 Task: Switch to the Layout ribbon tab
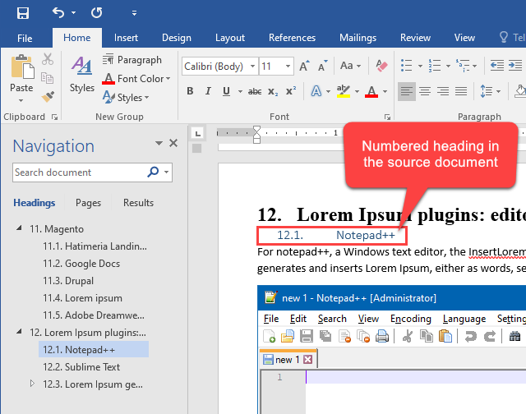[x=230, y=38]
